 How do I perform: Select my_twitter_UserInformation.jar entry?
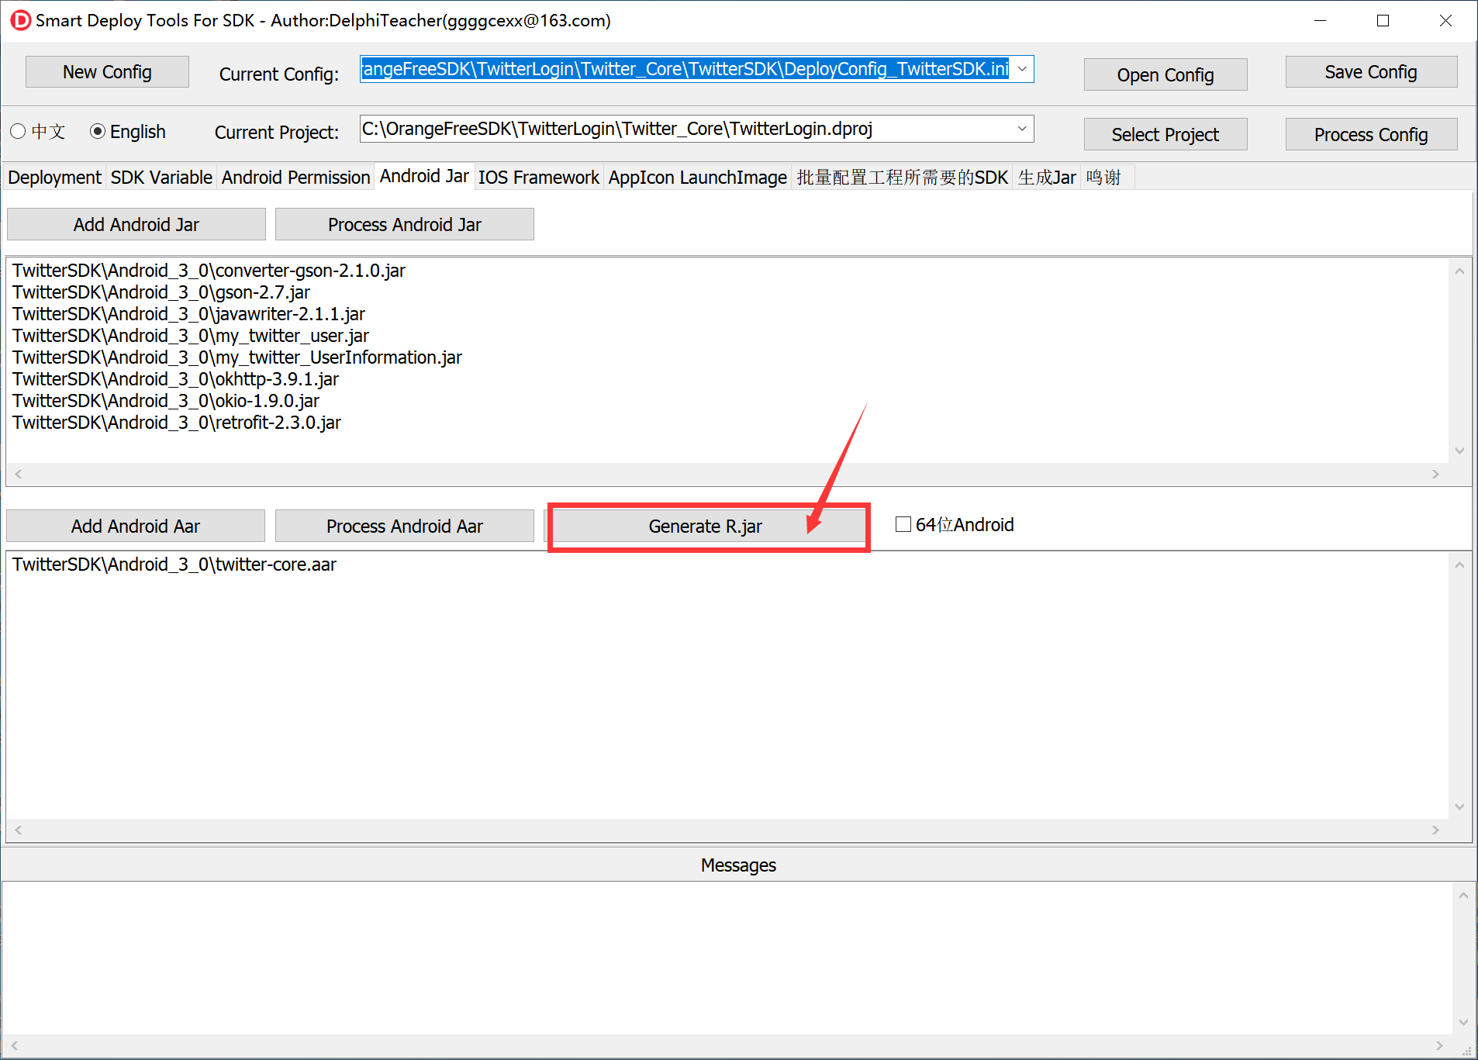click(x=237, y=357)
